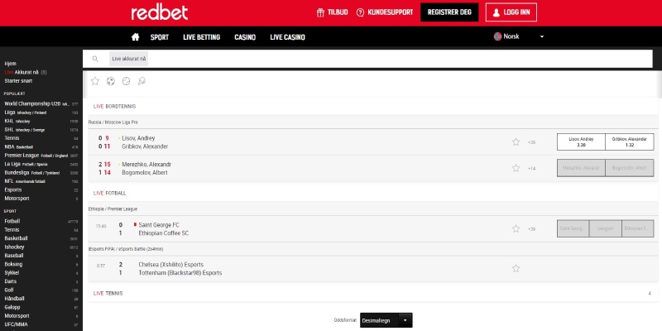Show +39 more markets for Saint George match
The width and height of the screenshot is (662, 331).
(x=531, y=229)
